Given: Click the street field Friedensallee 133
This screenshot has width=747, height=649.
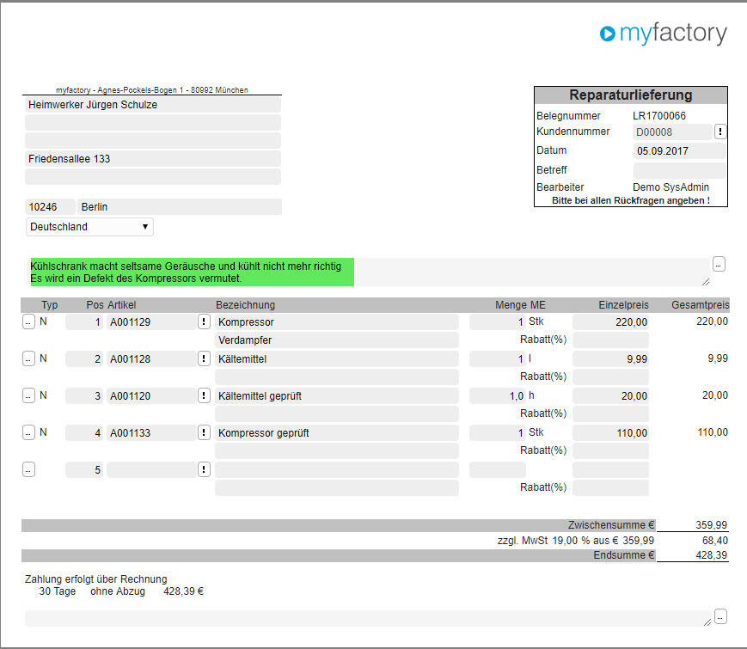Looking at the screenshot, I should pyautogui.click(x=153, y=159).
